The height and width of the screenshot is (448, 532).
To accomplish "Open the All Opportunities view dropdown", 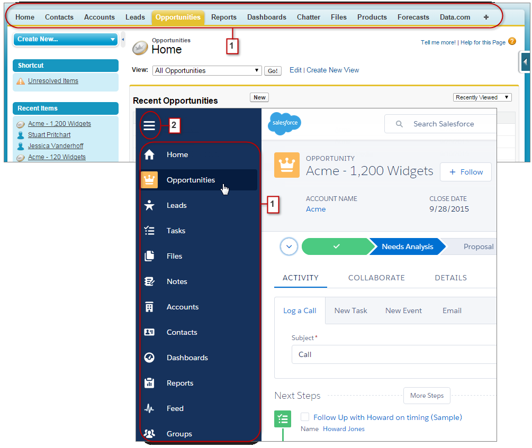I will (207, 70).
